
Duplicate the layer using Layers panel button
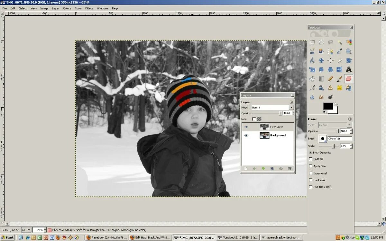tap(272, 168)
